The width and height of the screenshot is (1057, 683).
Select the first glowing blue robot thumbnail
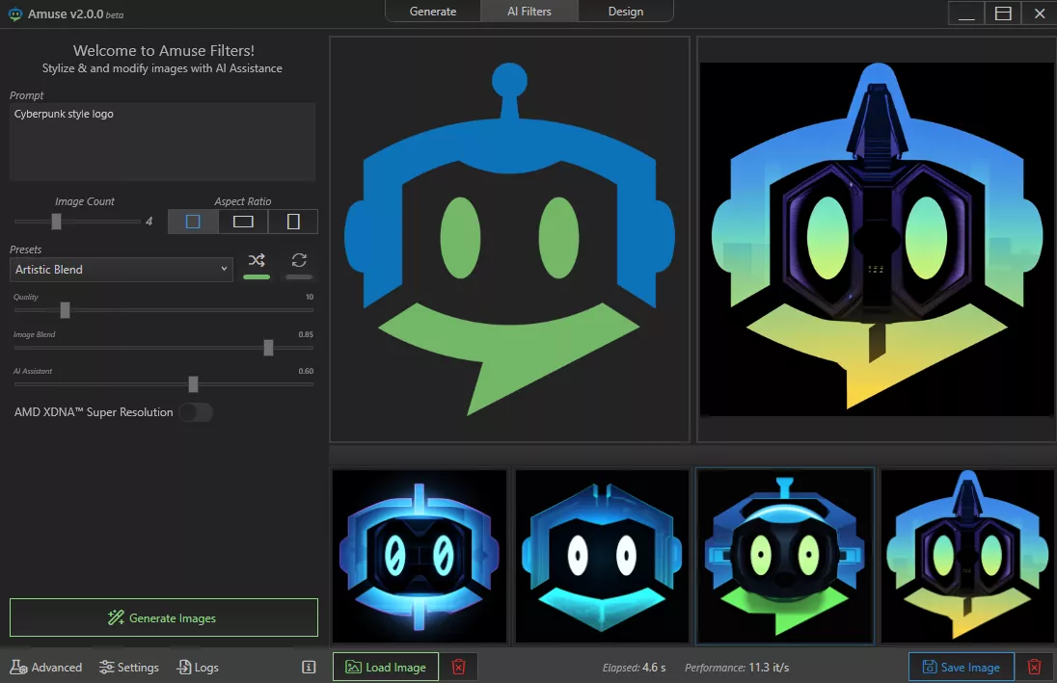[x=420, y=556]
